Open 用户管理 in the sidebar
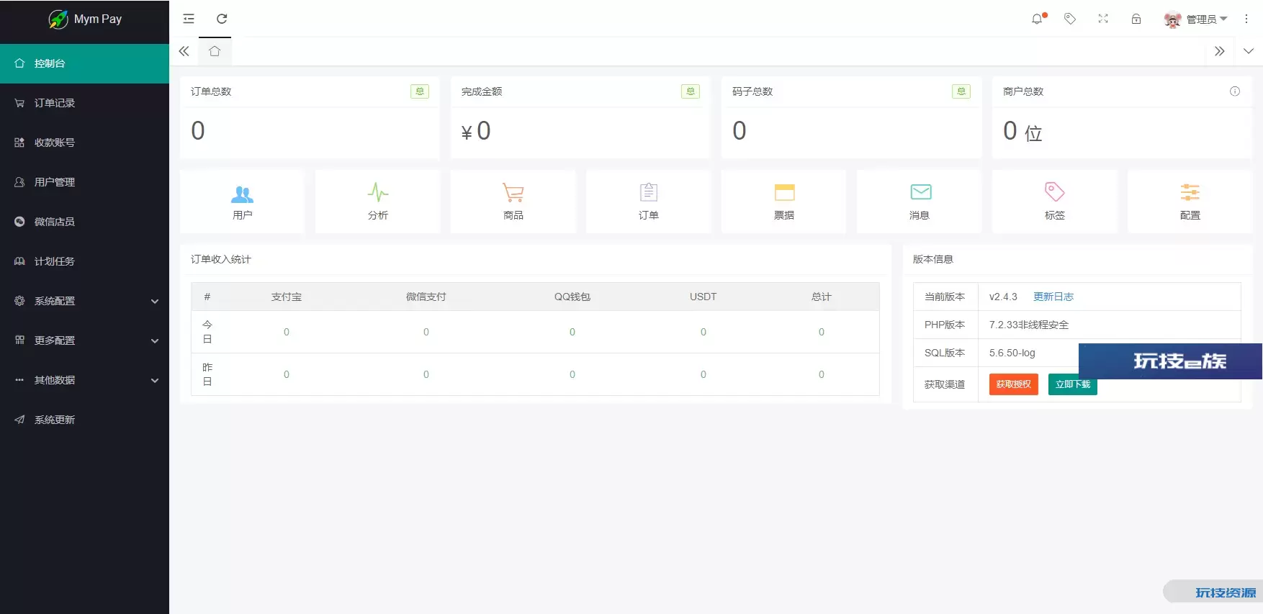 (84, 182)
